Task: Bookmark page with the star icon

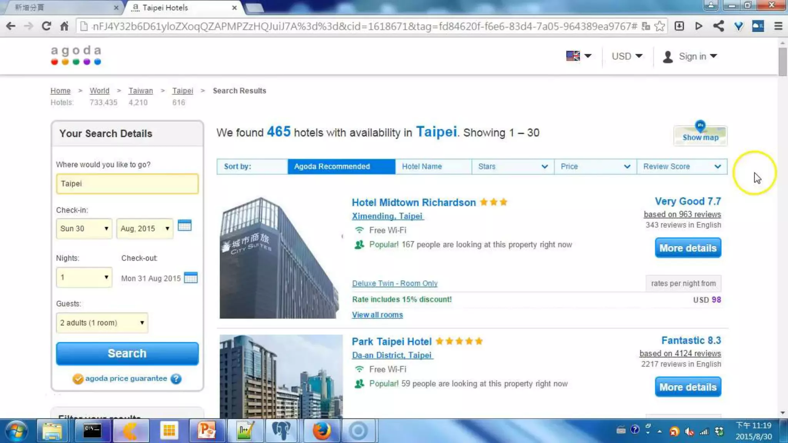Action: 659,26
